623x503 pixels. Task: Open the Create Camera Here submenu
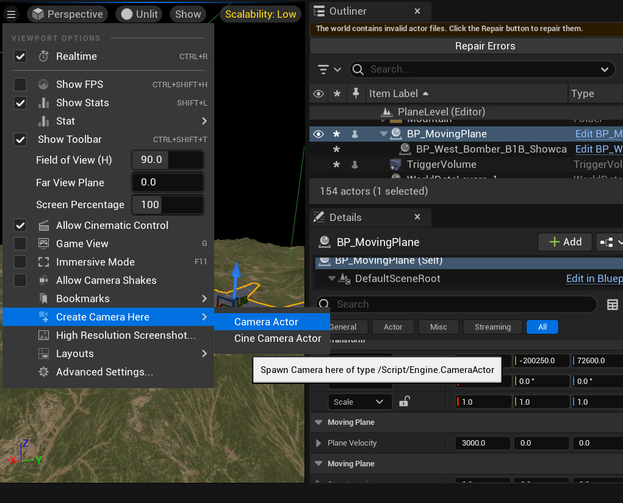coord(108,317)
